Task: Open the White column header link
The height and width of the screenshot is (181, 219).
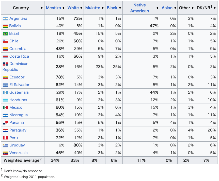Action: [73, 8]
